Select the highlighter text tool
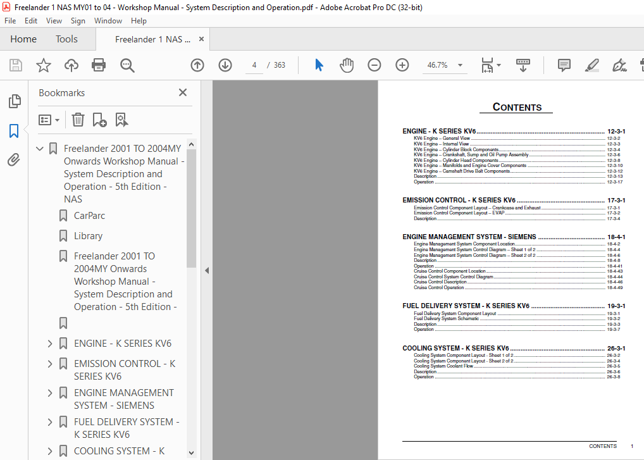 (x=592, y=65)
